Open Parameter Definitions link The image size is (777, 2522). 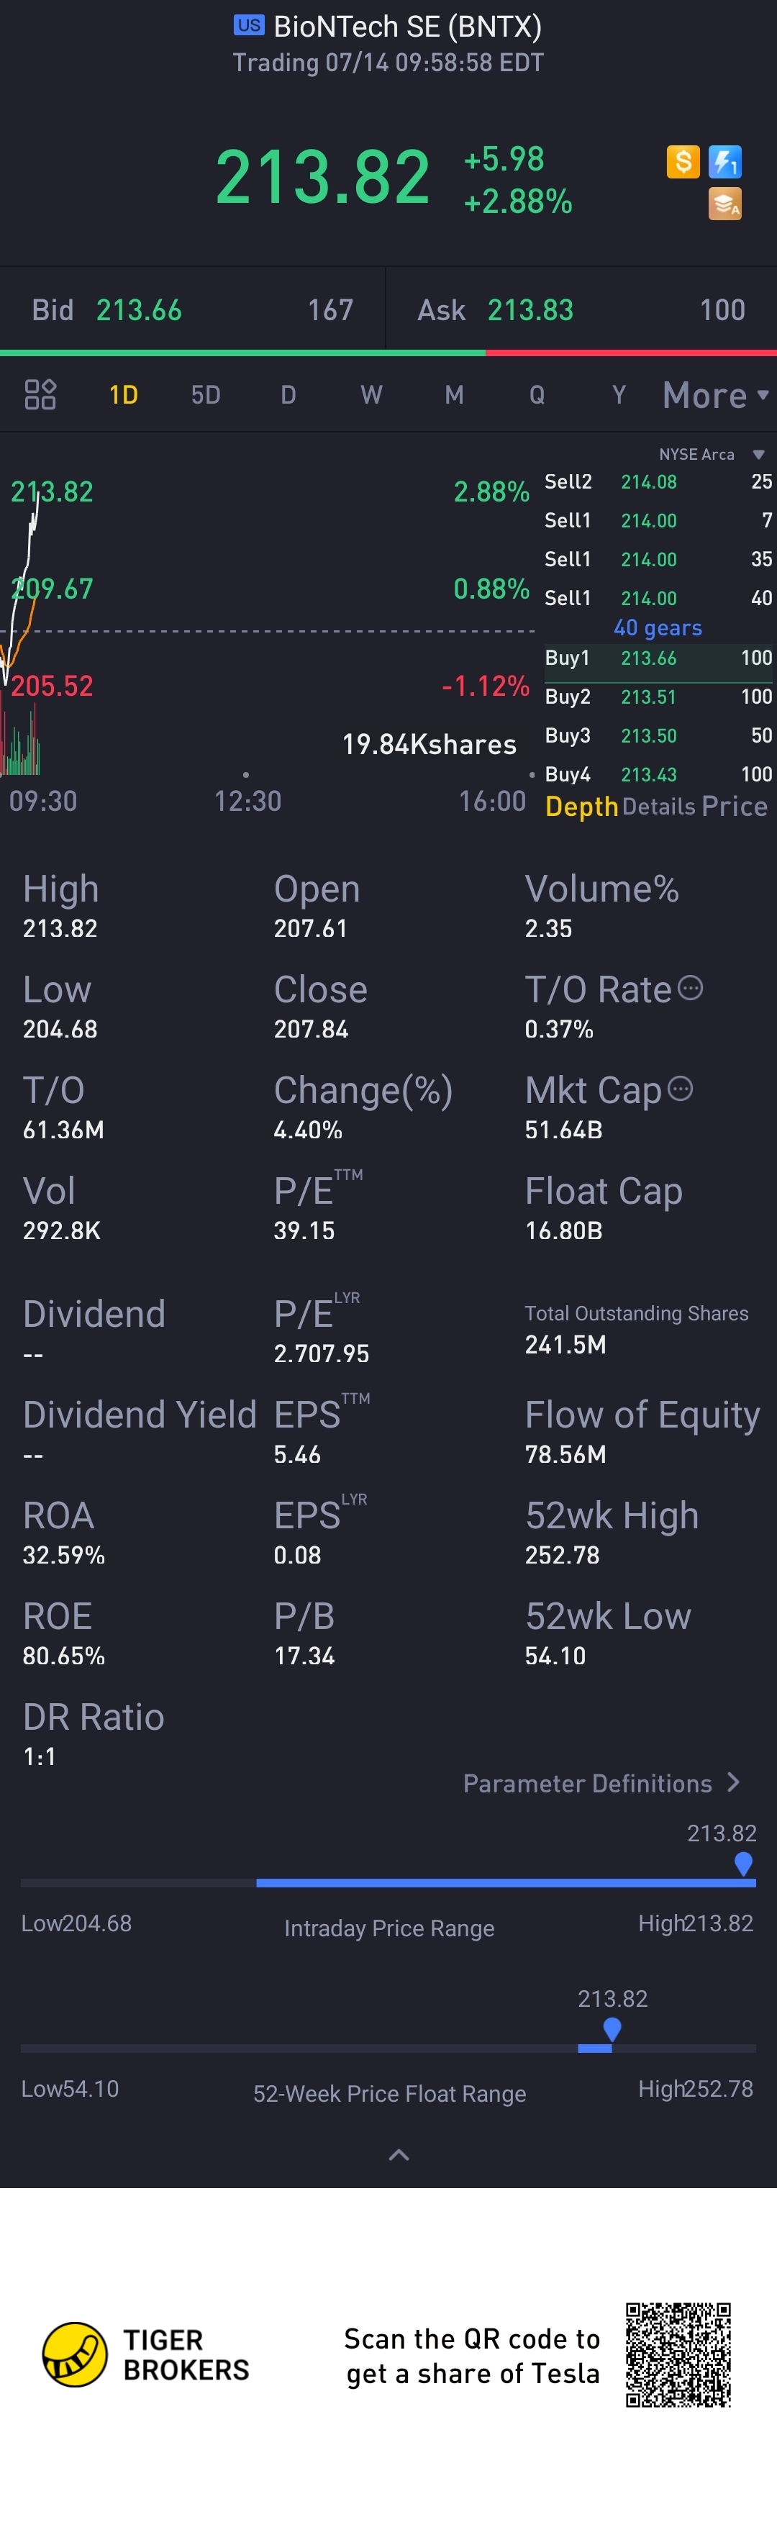602,1784
